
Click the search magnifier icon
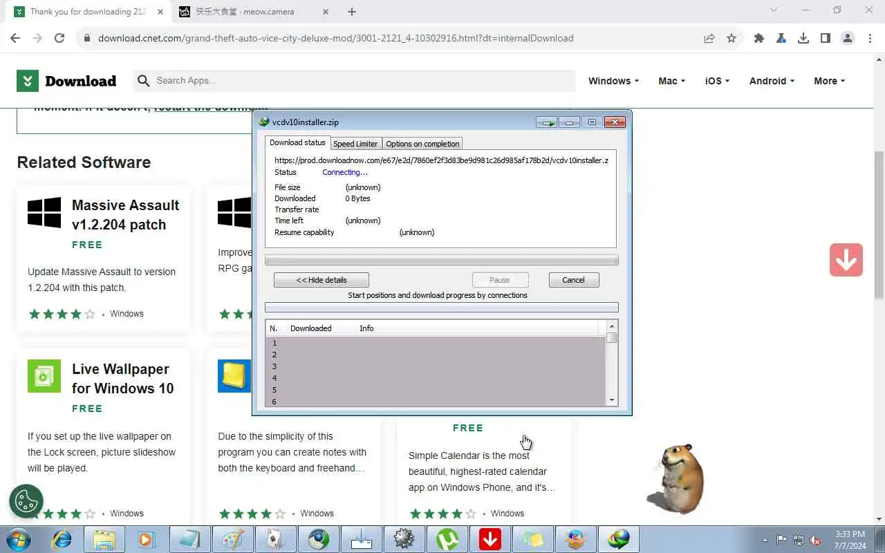coord(144,81)
